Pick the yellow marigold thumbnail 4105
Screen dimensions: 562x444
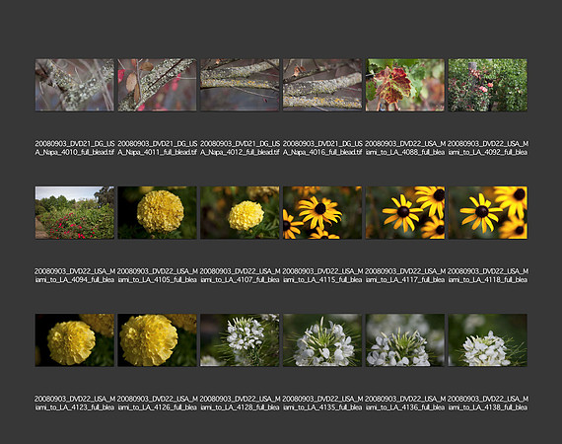point(157,212)
